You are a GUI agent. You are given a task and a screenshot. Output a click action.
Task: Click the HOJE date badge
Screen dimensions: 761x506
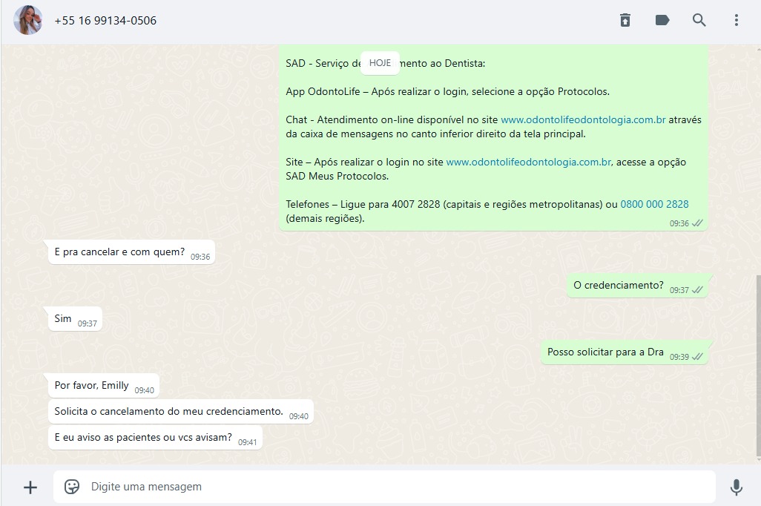point(380,63)
